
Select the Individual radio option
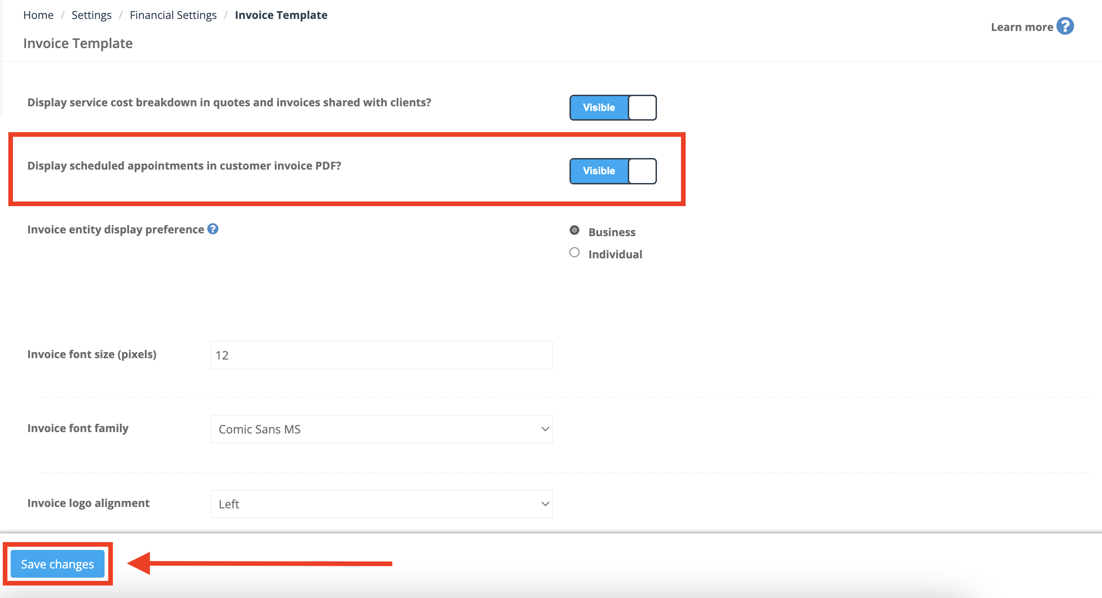pyautogui.click(x=575, y=252)
